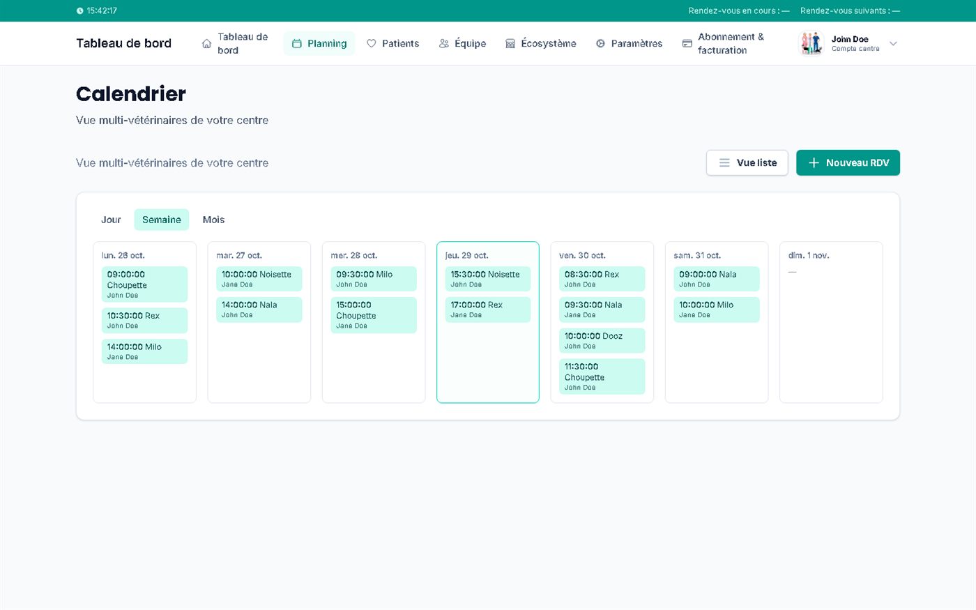Open Friday 08:30:00 Rex appointment
Screen dimensions: 976x610
pyautogui.click(x=602, y=279)
